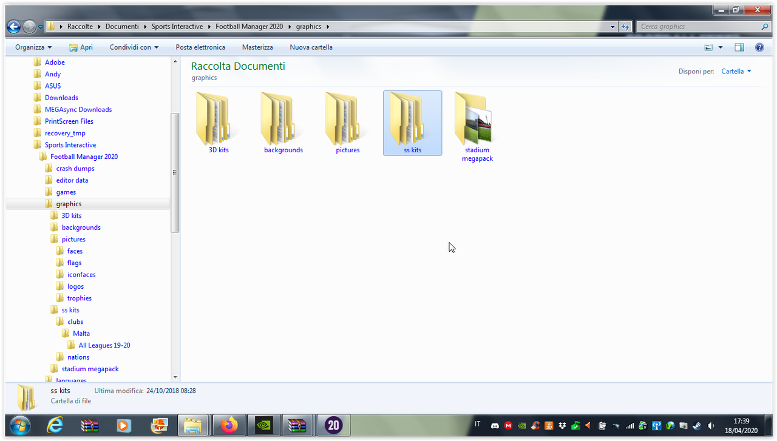Toggle the preview pane icon
Image resolution: width=777 pixels, height=441 pixels.
coord(739,47)
